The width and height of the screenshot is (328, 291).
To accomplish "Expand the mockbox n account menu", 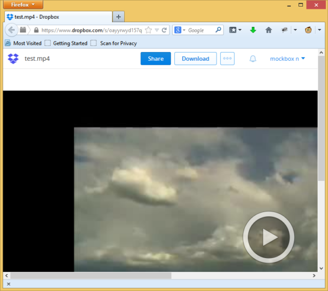I will click(288, 59).
